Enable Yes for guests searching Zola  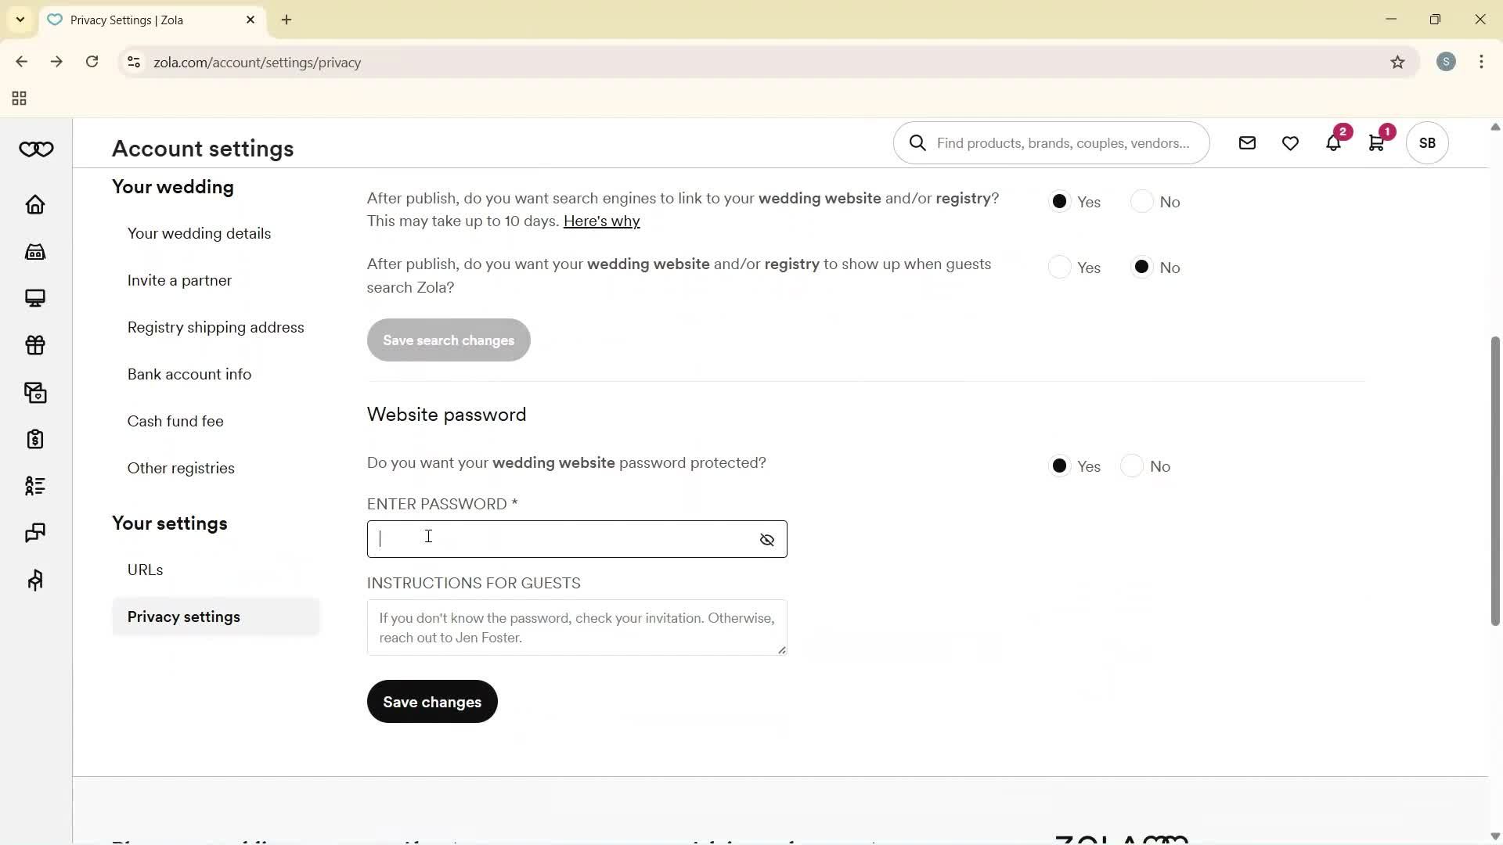1060,267
